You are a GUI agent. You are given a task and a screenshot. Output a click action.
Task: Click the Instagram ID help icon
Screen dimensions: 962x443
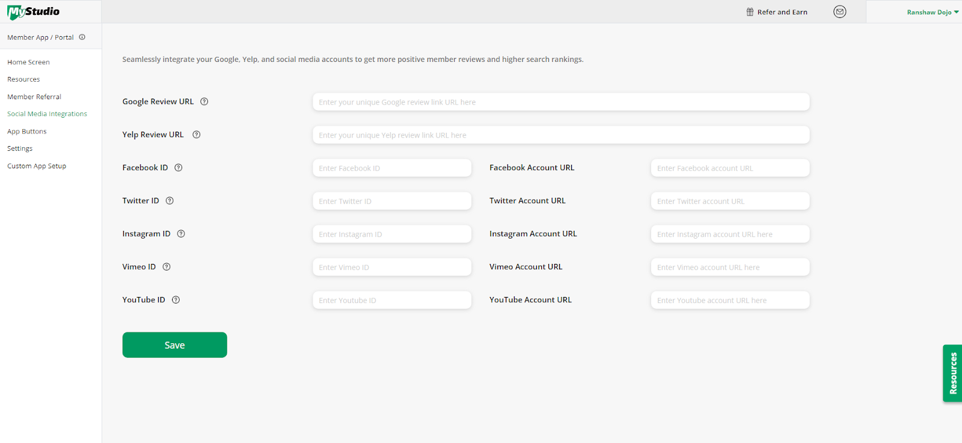point(181,234)
